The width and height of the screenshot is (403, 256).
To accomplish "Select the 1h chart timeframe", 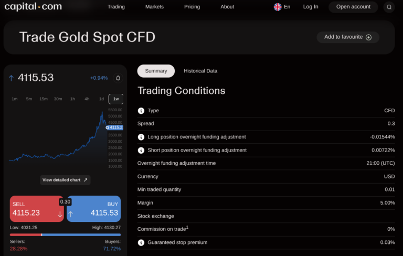I will pyautogui.click(x=72, y=99).
